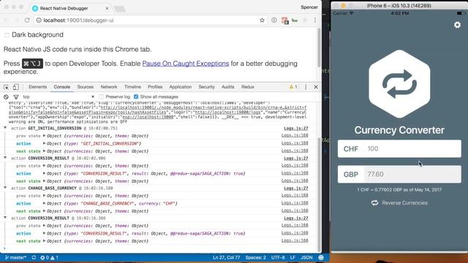Tap the Reverse Currencies swap icon
Screen dimensions: 468x263
click(374, 203)
